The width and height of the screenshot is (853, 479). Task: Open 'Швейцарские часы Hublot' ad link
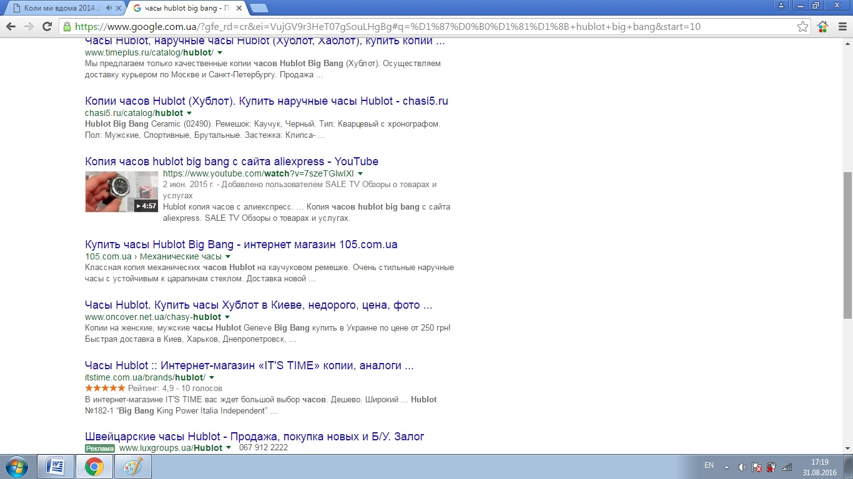pos(255,437)
